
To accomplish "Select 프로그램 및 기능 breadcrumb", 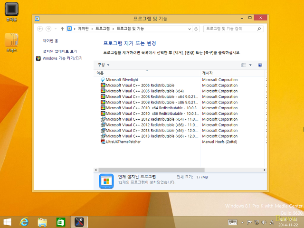I will pos(130,28).
